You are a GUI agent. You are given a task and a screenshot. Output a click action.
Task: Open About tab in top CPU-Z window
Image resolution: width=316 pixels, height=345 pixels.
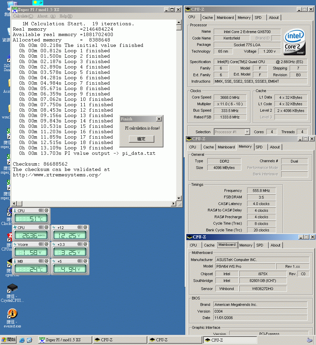pyautogui.click(x=274, y=18)
